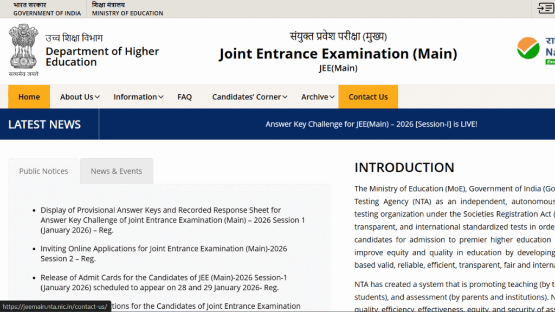Click the Department of Higher Education title
The width and height of the screenshot is (555, 312).
pos(102,56)
